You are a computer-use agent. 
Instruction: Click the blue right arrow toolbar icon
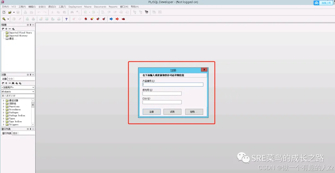tap(111, 19)
